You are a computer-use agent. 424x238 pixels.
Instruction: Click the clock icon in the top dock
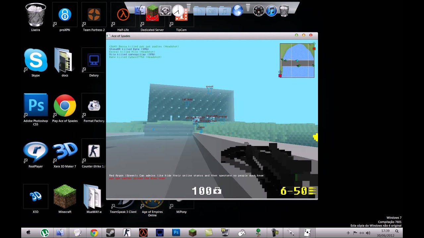(x=178, y=11)
